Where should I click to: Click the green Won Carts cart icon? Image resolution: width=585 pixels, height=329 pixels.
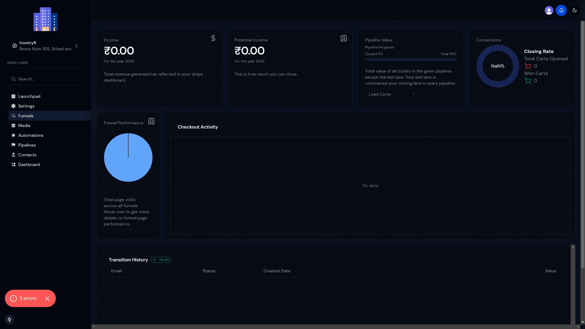coord(527,81)
